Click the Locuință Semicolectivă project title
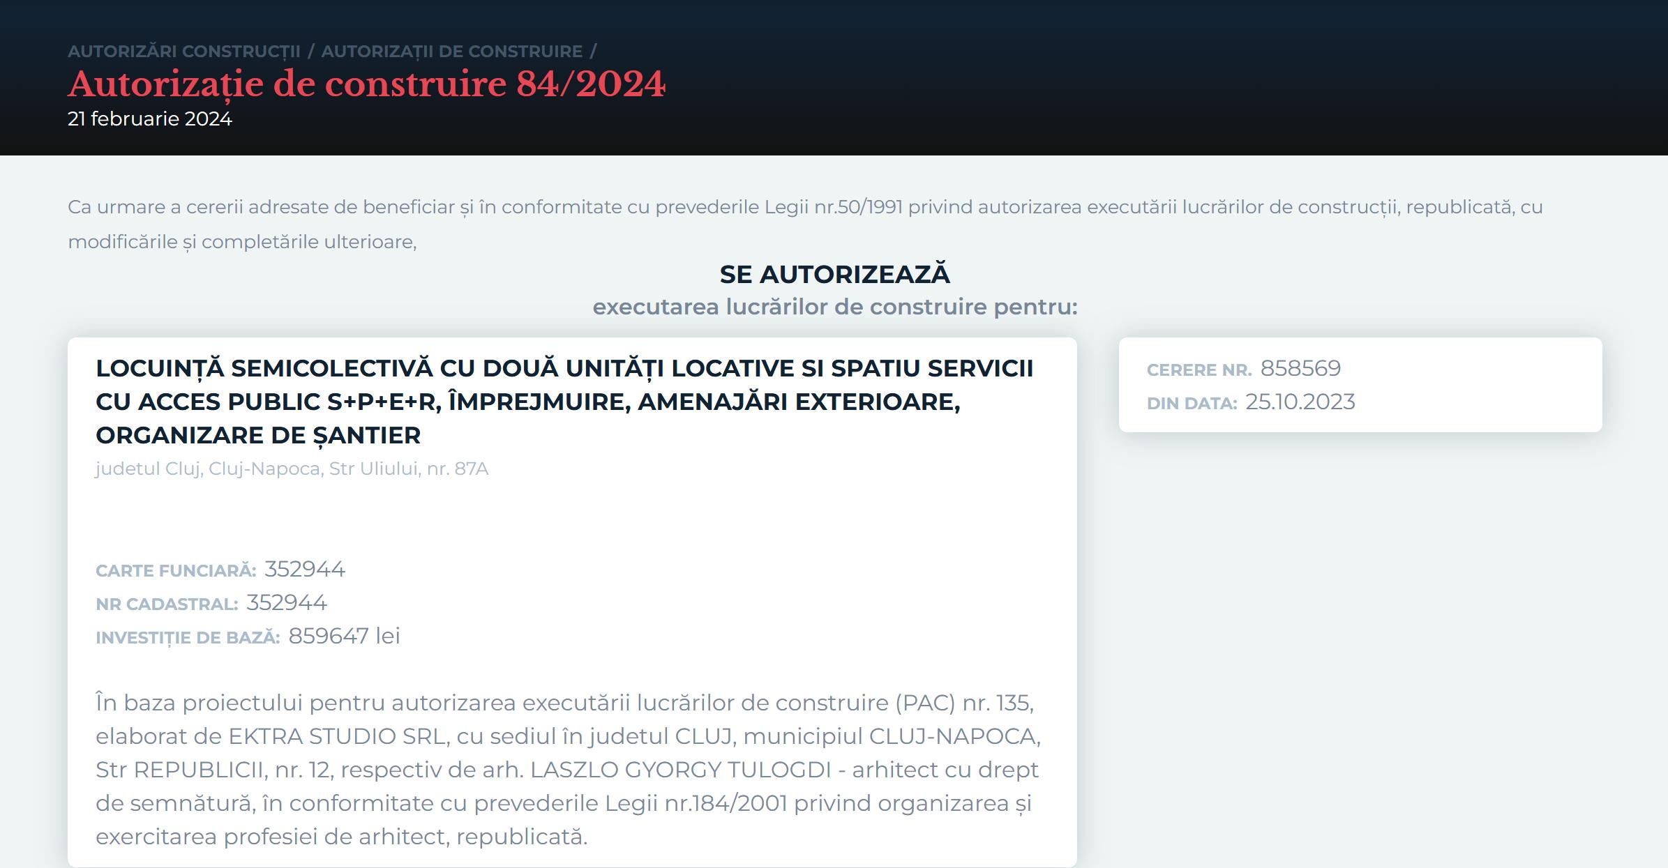This screenshot has width=1668, height=868. (564, 402)
